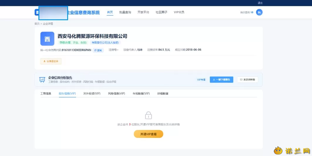Viewport: 312px width, 156px height.
Task: Click 一键下载报告 button
Action: [x=222, y=80]
